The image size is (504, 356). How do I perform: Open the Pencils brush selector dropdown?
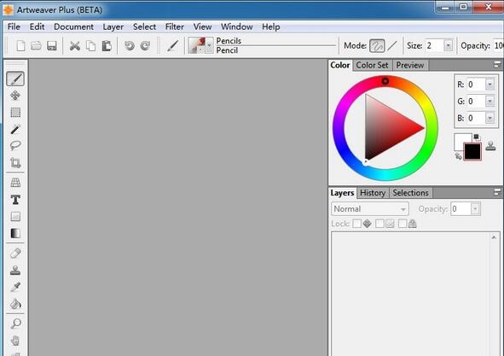(x=209, y=45)
